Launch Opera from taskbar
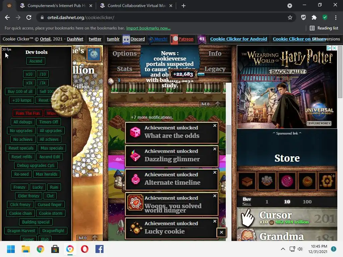343x257 pixels. pyautogui.click(x=85, y=249)
